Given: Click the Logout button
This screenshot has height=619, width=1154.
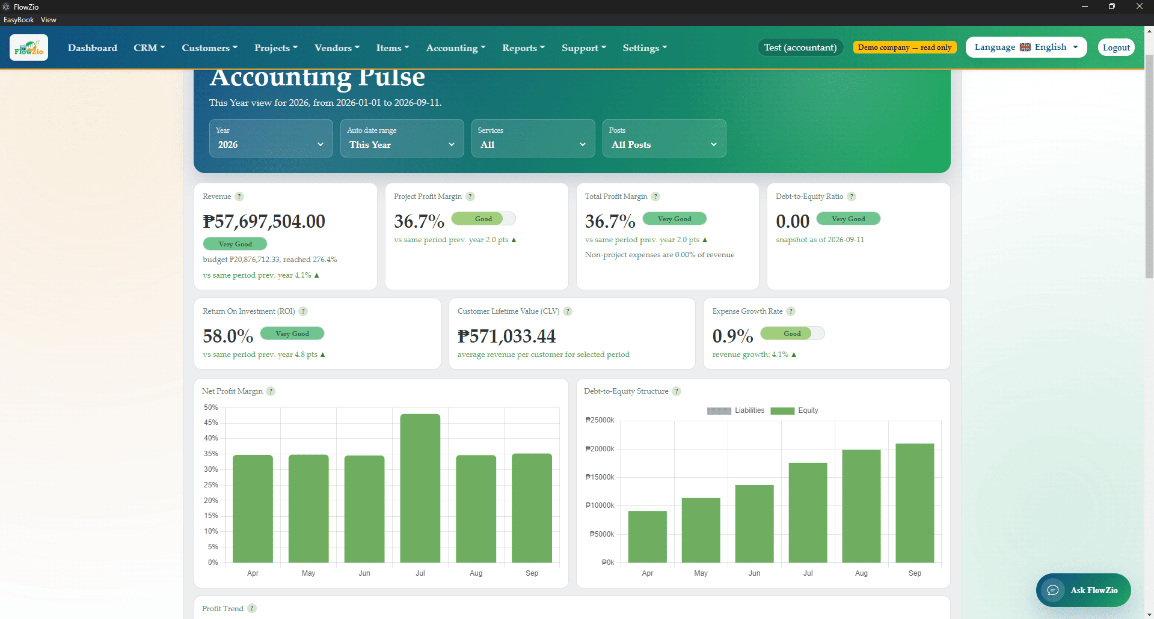Looking at the screenshot, I should pyautogui.click(x=1116, y=47).
